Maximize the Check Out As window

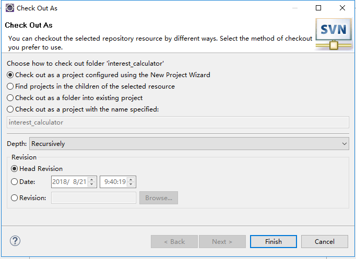318,8
